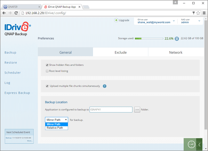Click the clock icon at bottom right
208x151 pixels.
click(x=191, y=144)
